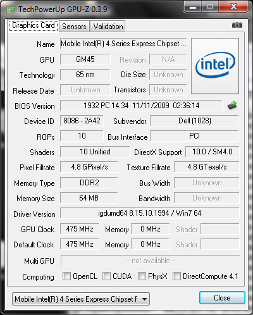
Task: Enable the OpenCL checkbox
Action: pyautogui.click(x=66, y=276)
